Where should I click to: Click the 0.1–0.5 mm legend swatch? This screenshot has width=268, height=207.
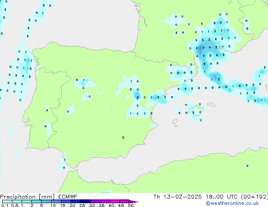[x=7, y=202]
